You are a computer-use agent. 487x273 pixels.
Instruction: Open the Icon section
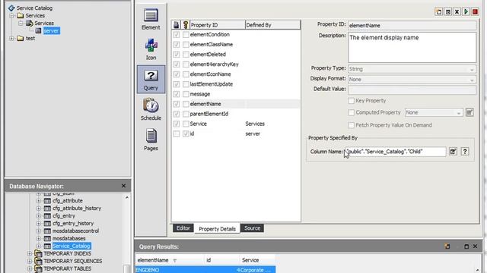[x=151, y=49]
